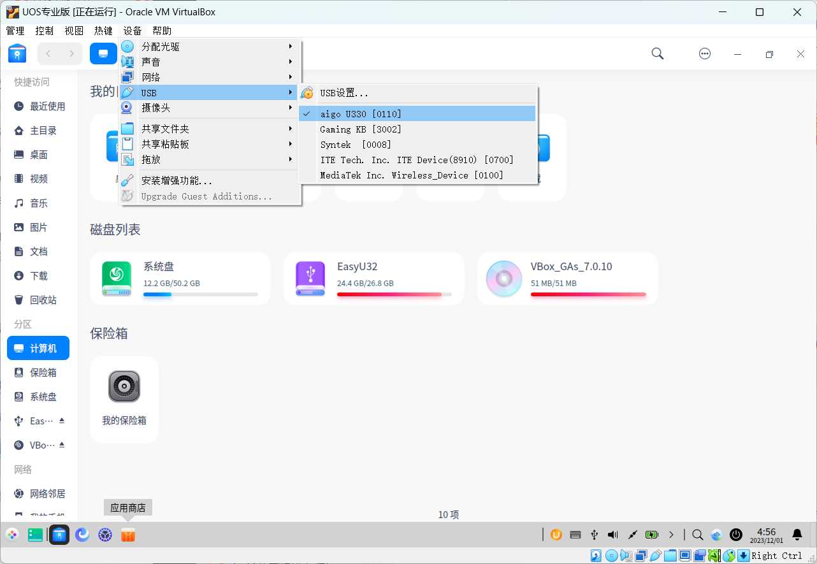Uncheck the aigo U330 [0110] USB device
817x564 pixels.
[x=417, y=113]
